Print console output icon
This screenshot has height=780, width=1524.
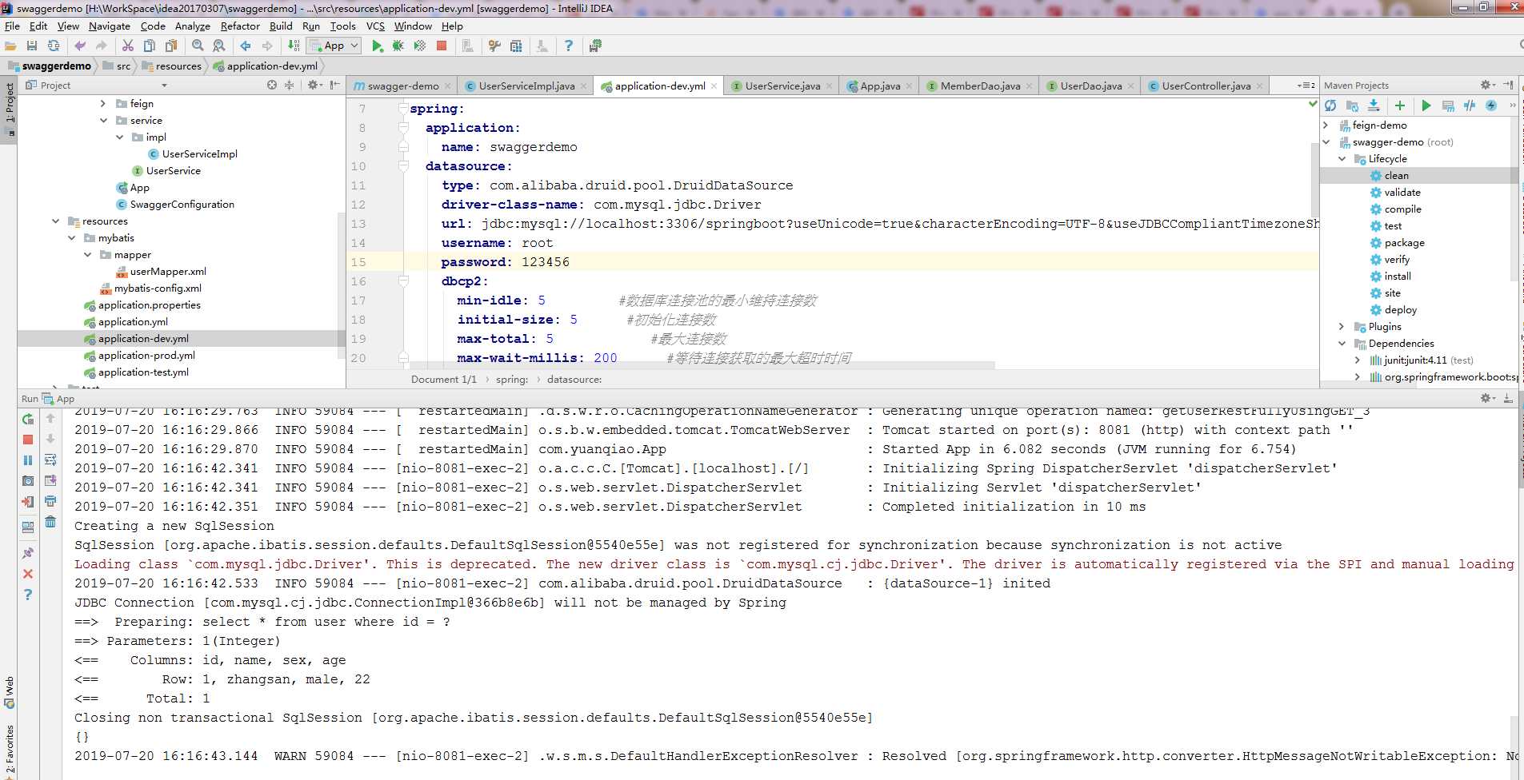click(x=50, y=501)
